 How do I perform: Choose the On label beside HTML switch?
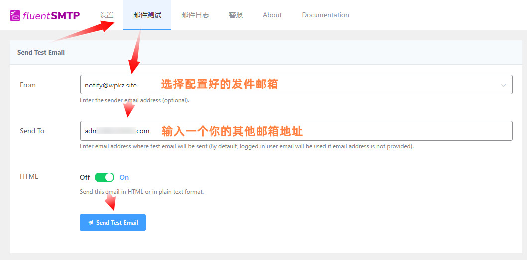(x=124, y=177)
